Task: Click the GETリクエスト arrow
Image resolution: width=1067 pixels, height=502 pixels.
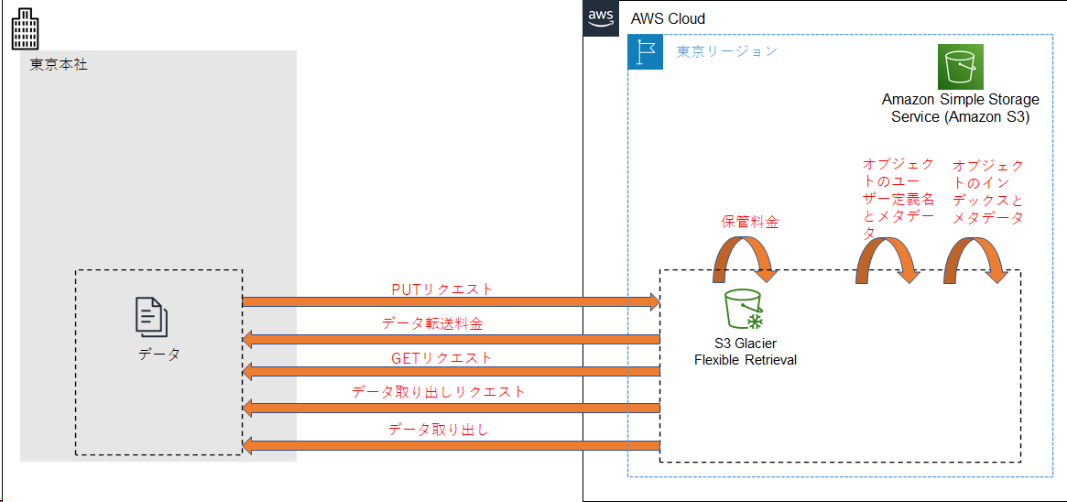Action: (x=452, y=371)
